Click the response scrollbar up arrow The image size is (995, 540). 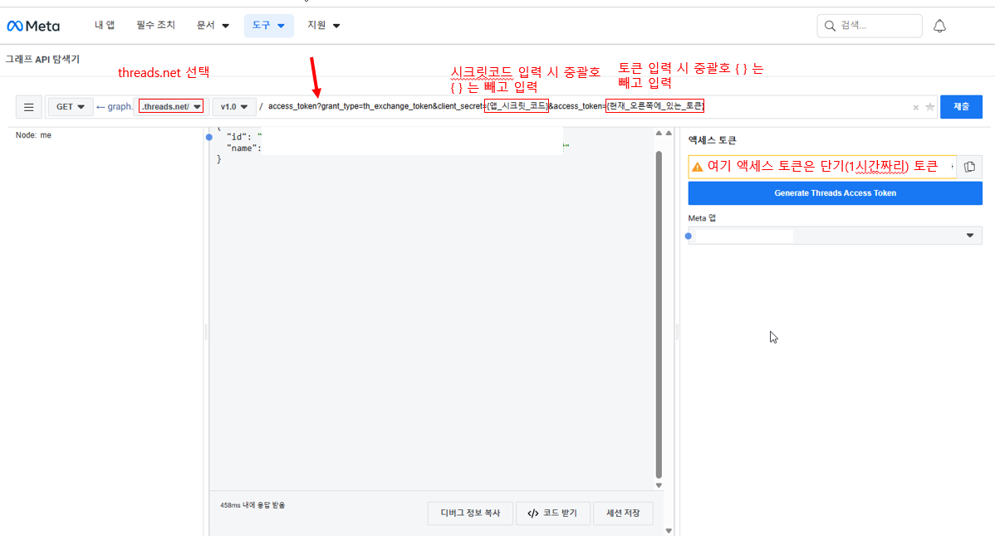(659, 133)
